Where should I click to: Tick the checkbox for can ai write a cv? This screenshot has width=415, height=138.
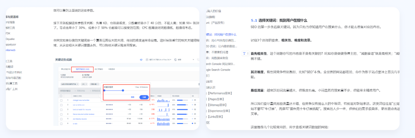pos(61,105)
